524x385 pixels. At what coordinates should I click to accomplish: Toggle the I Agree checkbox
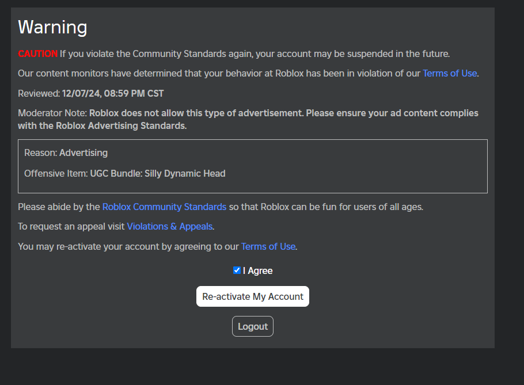point(237,270)
